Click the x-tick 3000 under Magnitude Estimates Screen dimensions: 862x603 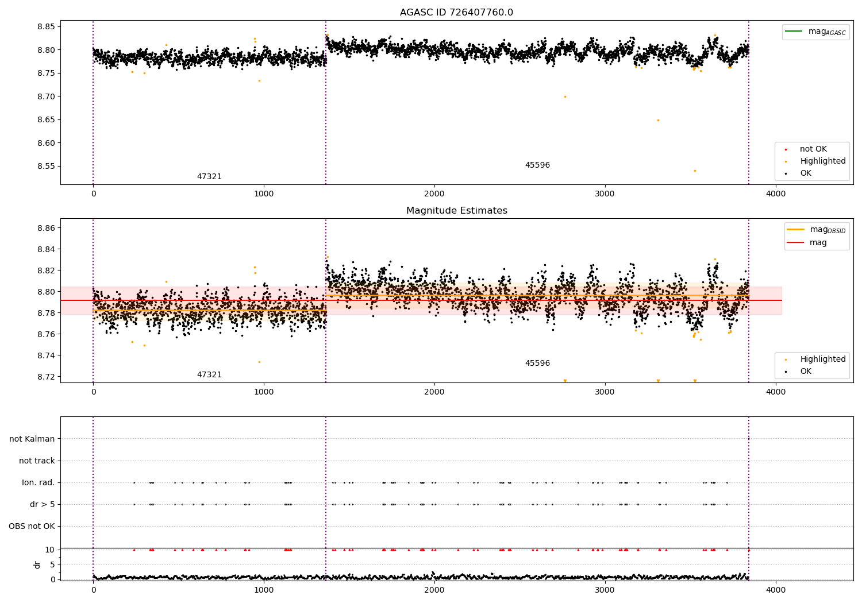click(605, 392)
